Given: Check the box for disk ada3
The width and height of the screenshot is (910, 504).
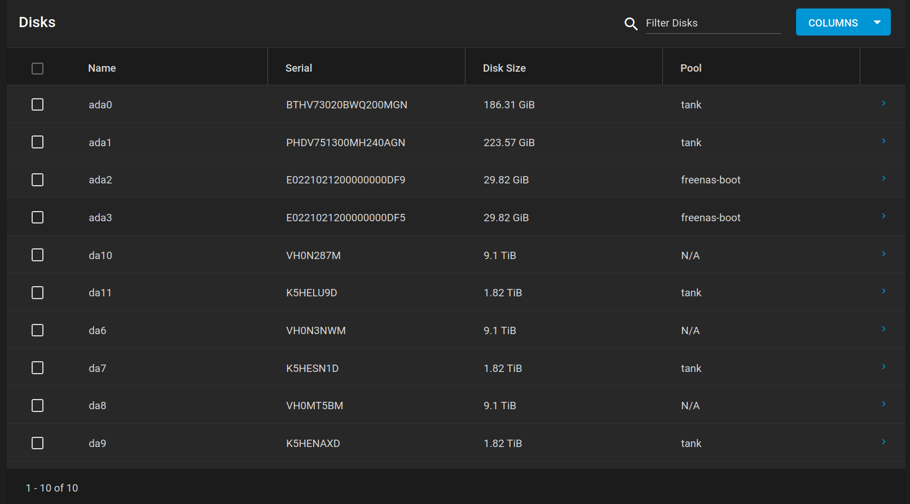Looking at the screenshot, I should click(38, 217).
